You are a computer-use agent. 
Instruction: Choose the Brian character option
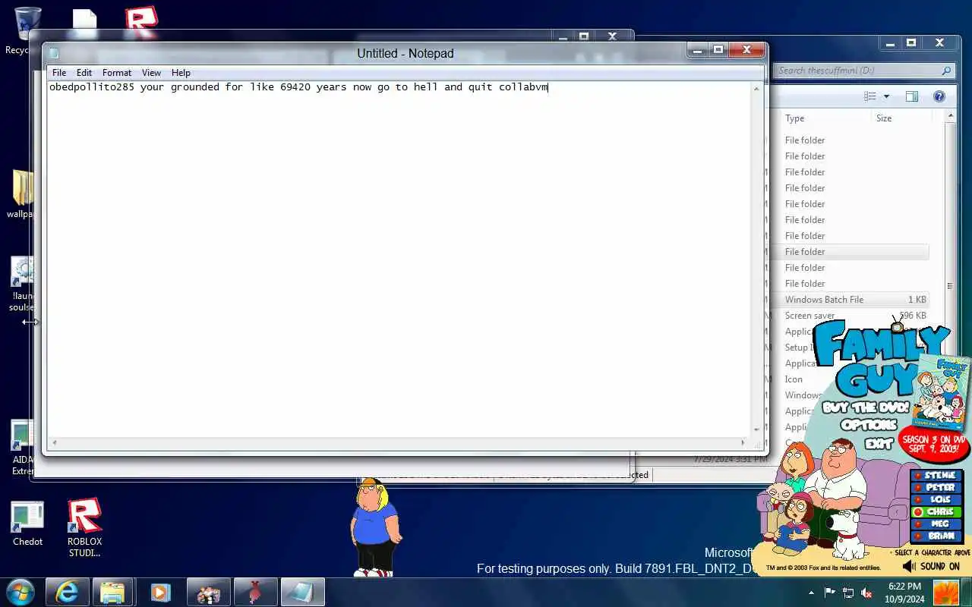pyautogui.click(x=935, y=536)
